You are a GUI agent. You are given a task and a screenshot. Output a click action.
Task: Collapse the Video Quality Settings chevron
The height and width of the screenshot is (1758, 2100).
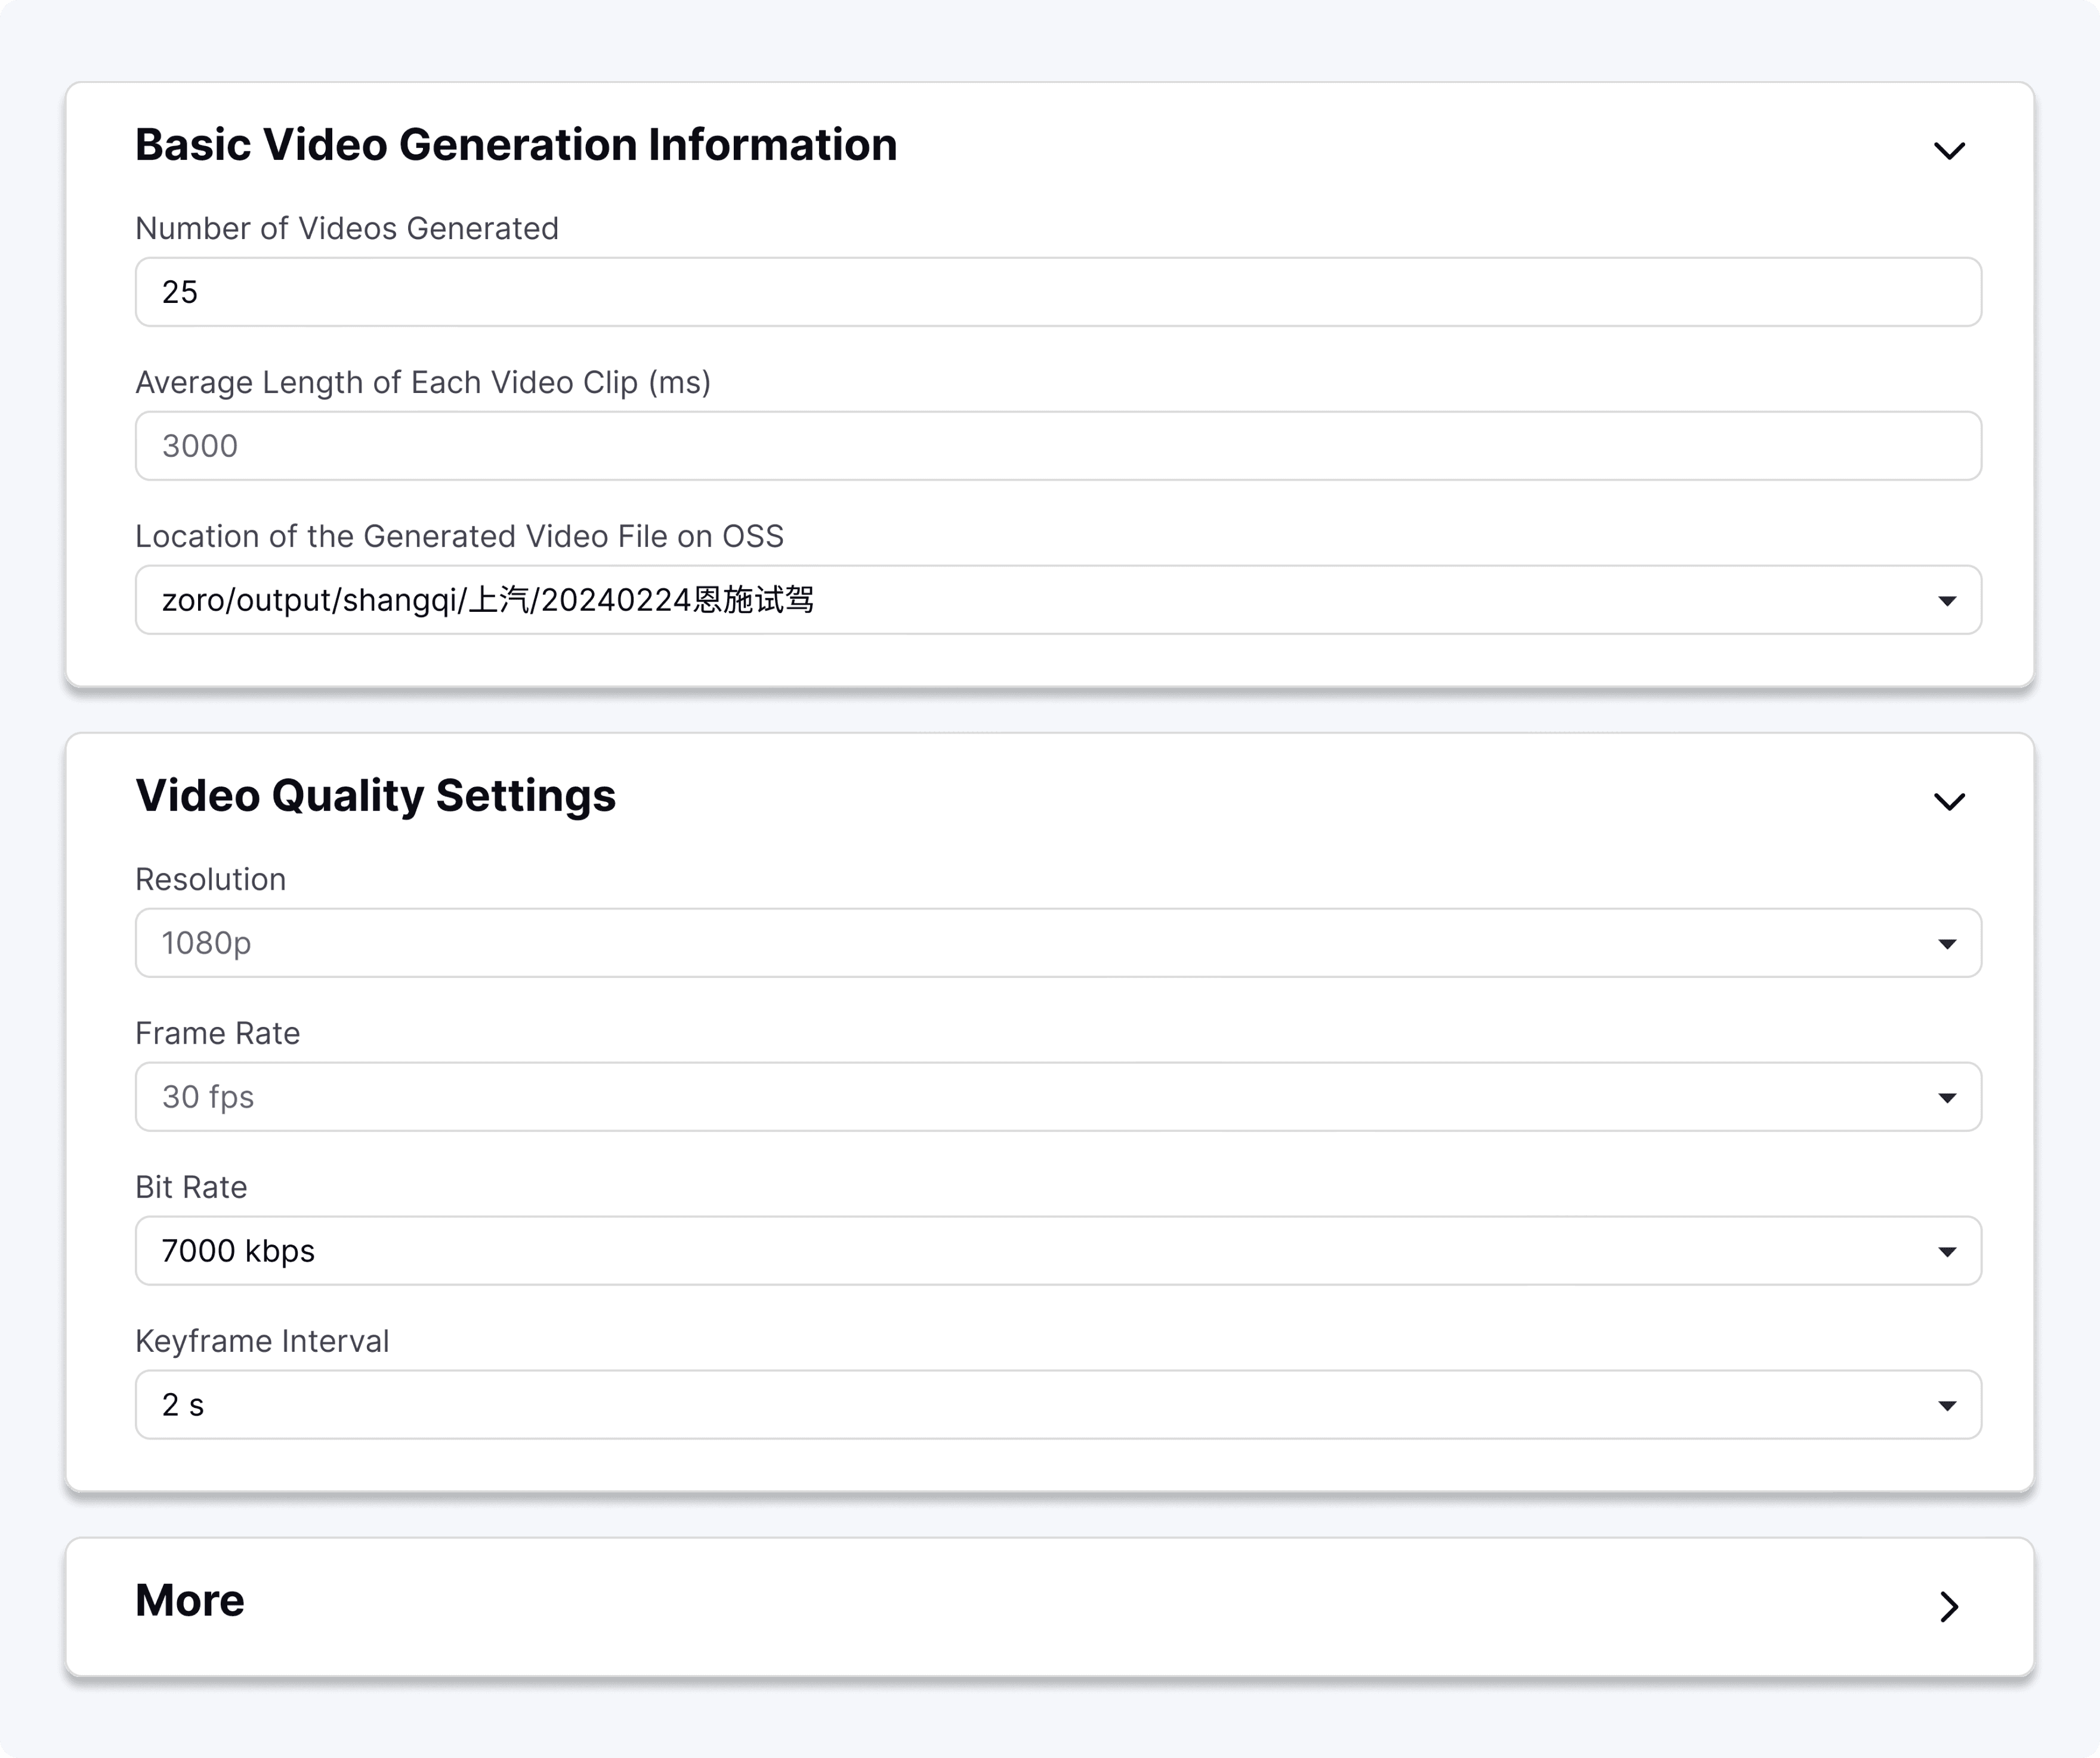[x=1949, y=801]
